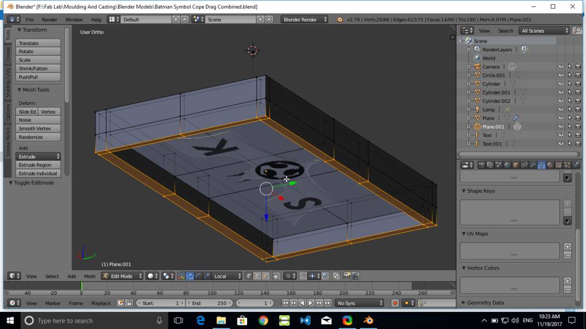The height and width of the screenshot is (329, 586).
Task: Click the End frame field showing 250
Action: pos(209,303)
